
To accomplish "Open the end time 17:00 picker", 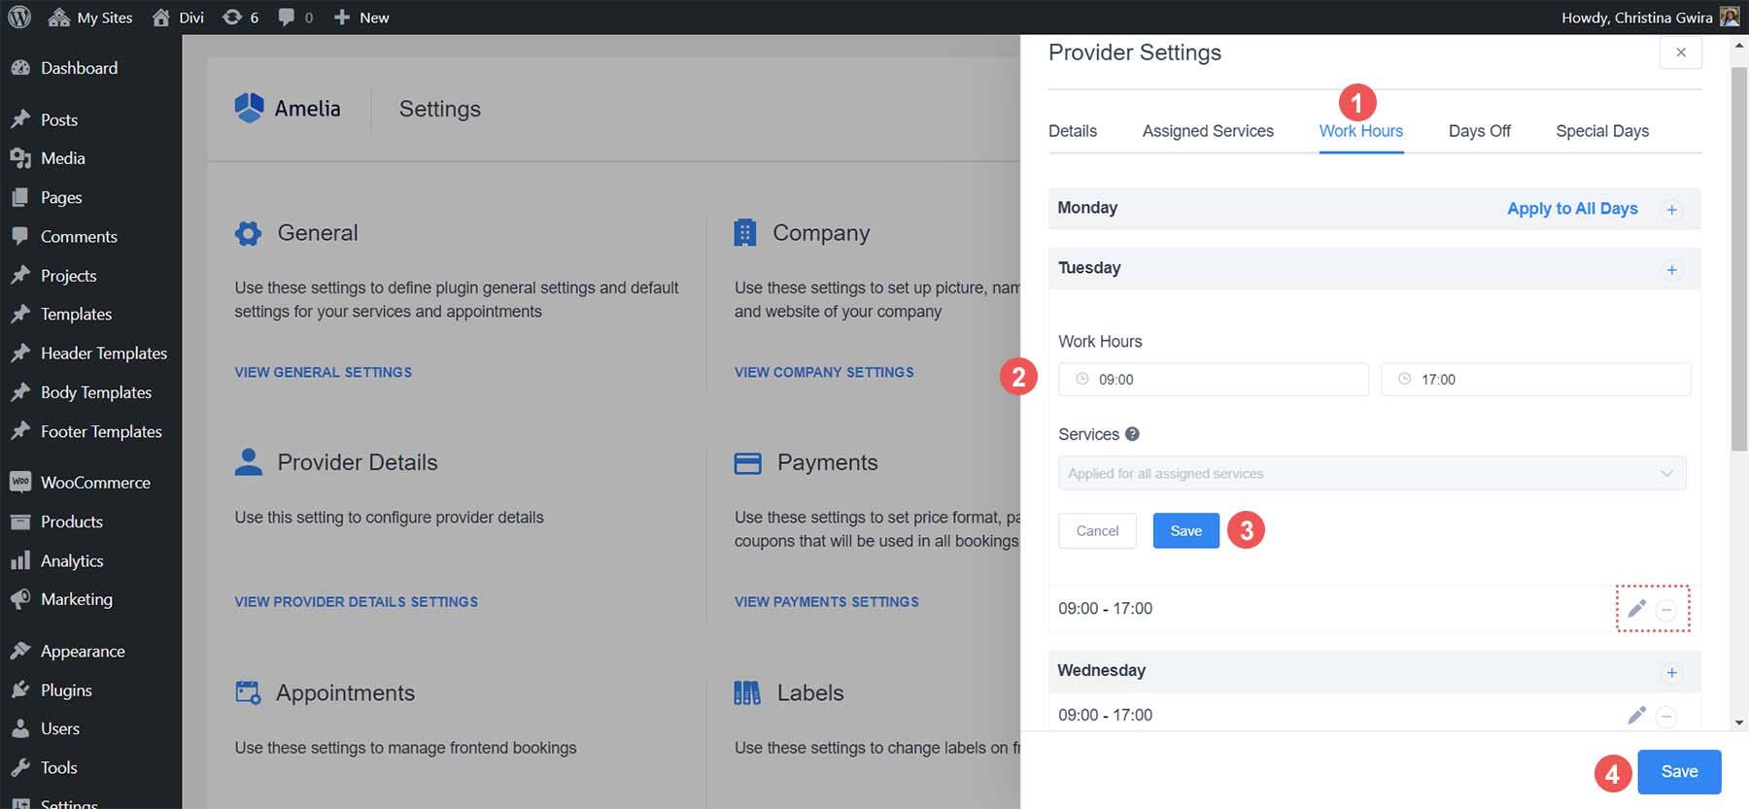I will click(1535, 380).
